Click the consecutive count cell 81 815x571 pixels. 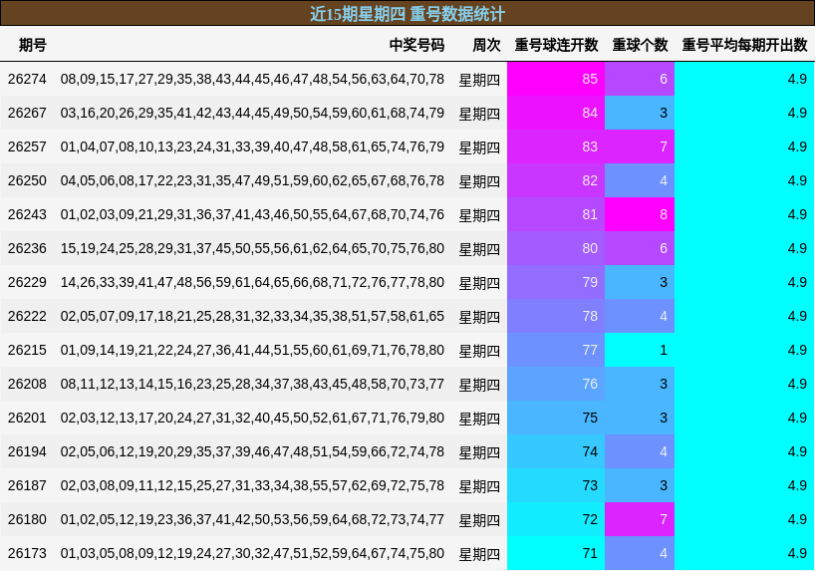(556, 214)
